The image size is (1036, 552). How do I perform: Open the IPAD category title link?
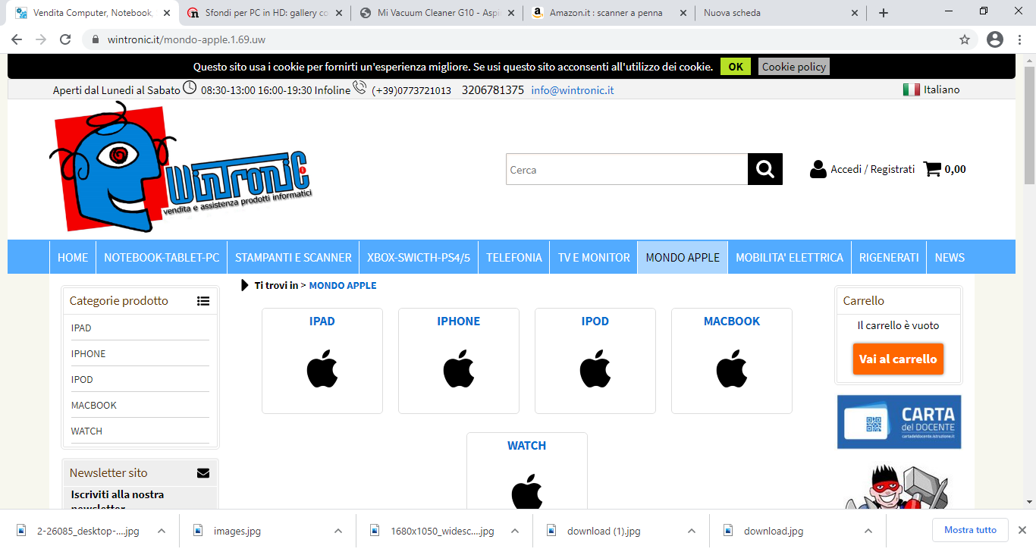click(322, 321)
